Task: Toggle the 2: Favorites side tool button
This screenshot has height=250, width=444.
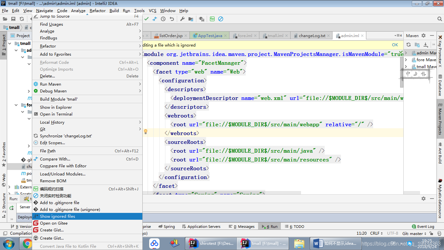Action: coord(4,154)
